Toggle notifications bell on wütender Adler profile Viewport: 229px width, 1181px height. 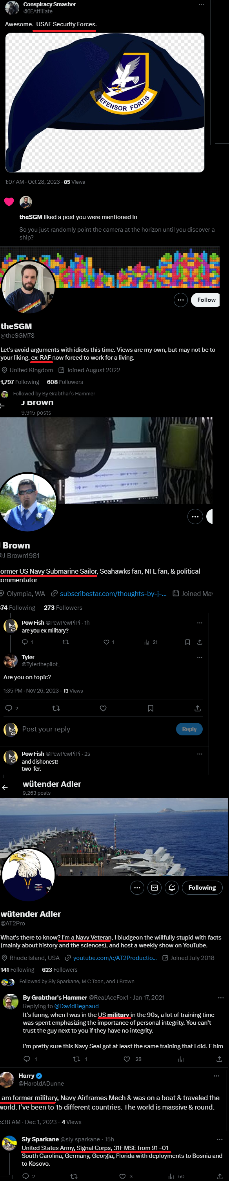click(172, 888)
